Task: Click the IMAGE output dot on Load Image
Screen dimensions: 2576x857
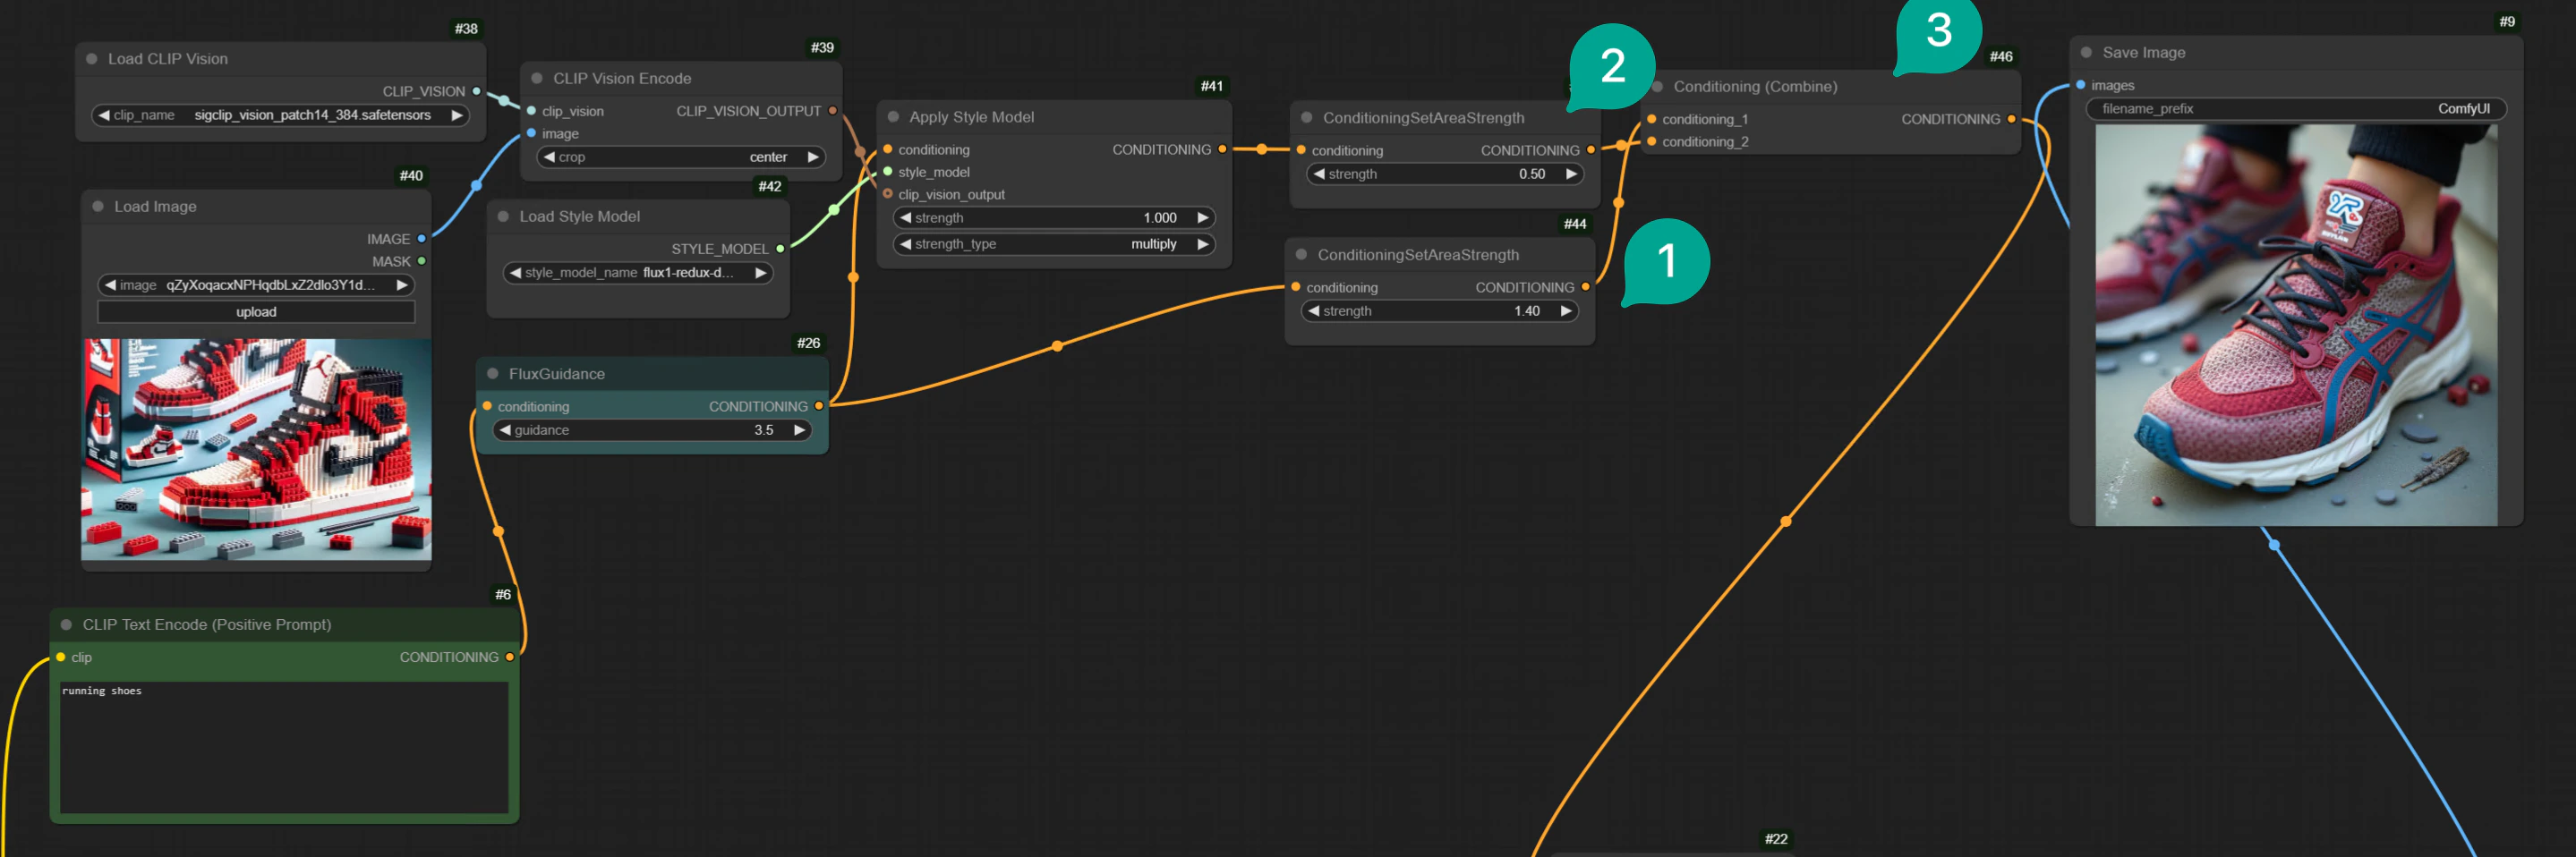Action: (421, 239)
